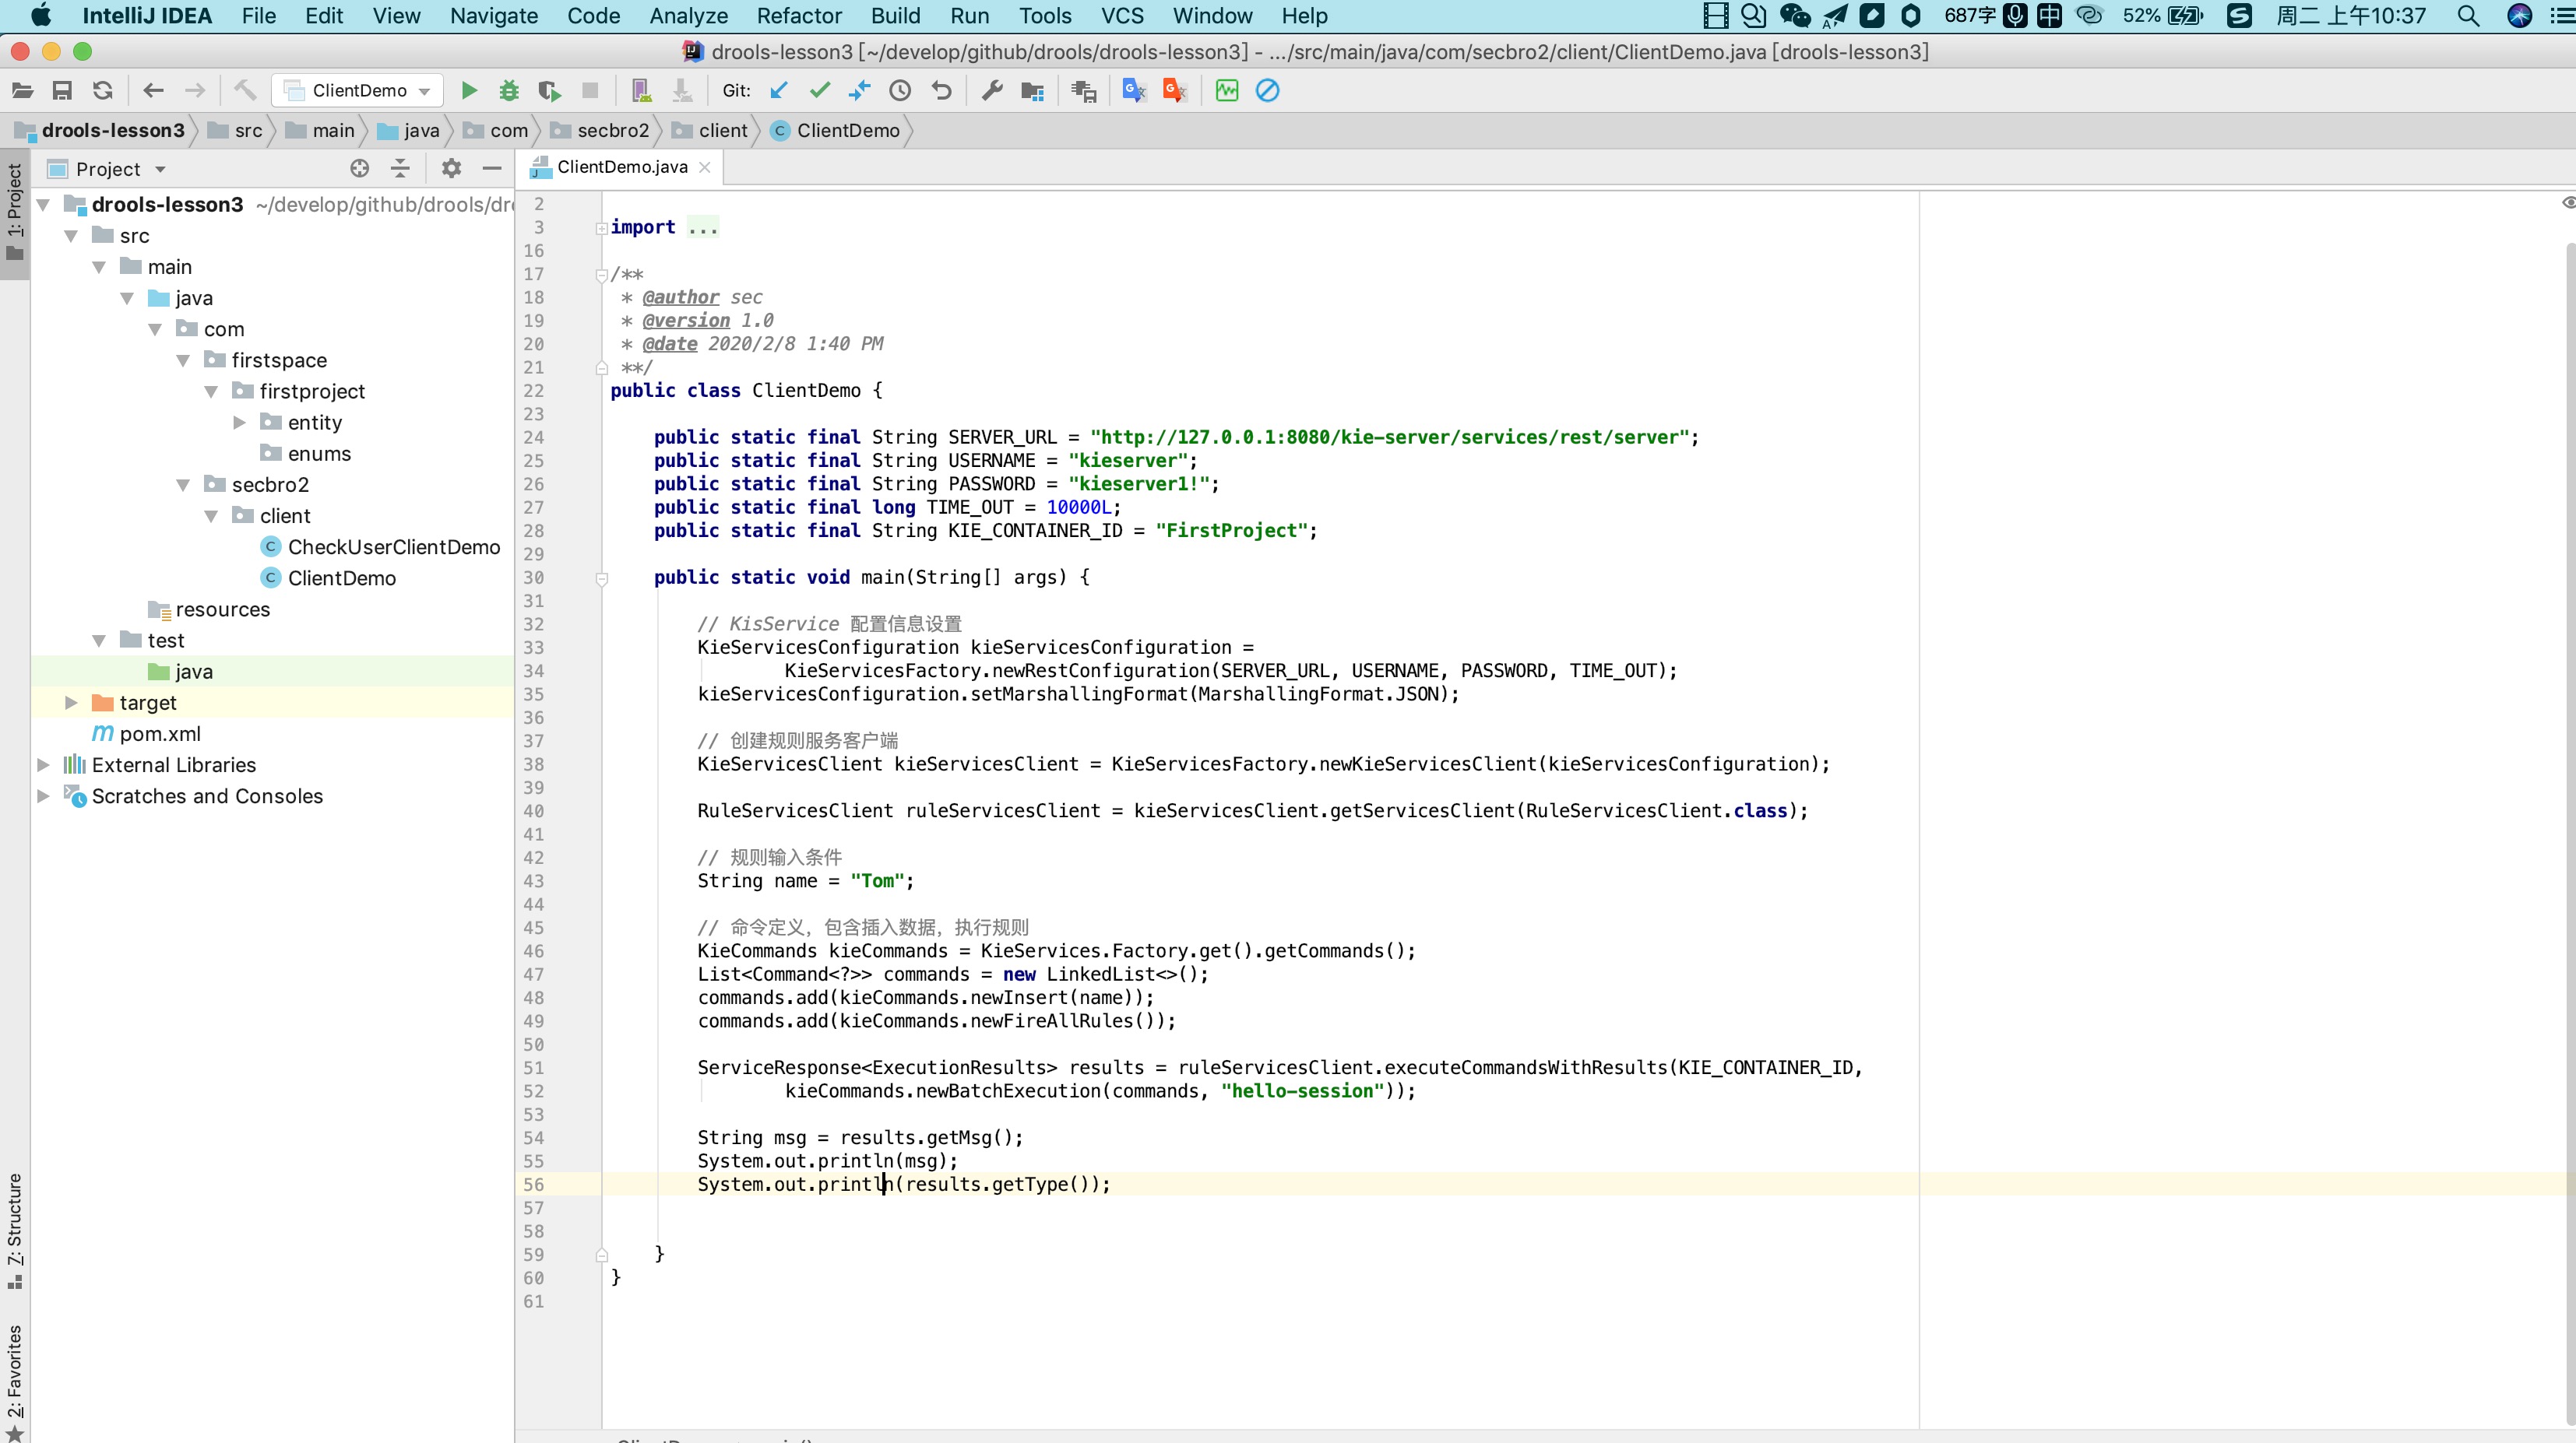Image resolution: width=2576 pixels, height=1443 pixels.
Task: Open the Project Structure icon
Action: pos(1032,91)
